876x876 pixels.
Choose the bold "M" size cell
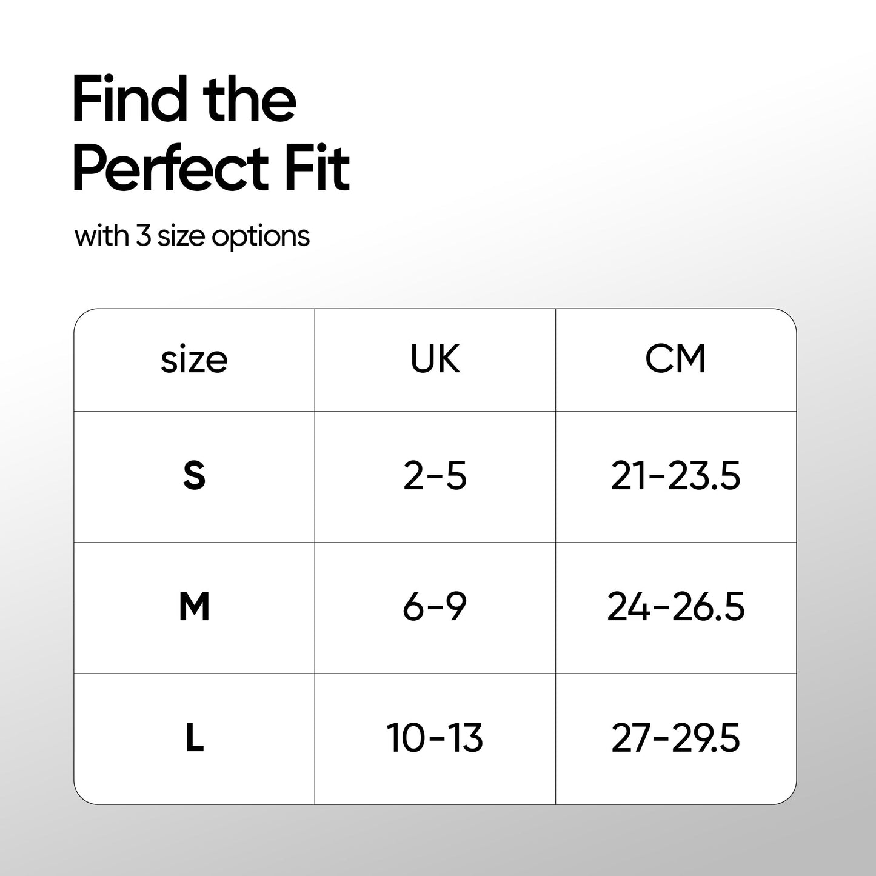[194, 607]
